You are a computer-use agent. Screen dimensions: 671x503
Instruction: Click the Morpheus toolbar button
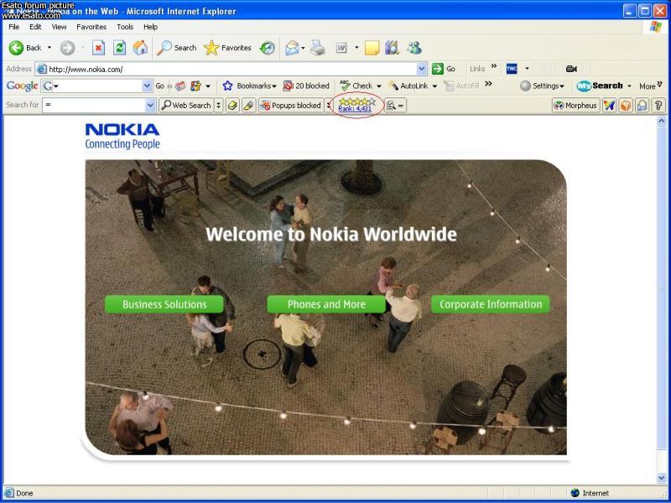[575, 106]
